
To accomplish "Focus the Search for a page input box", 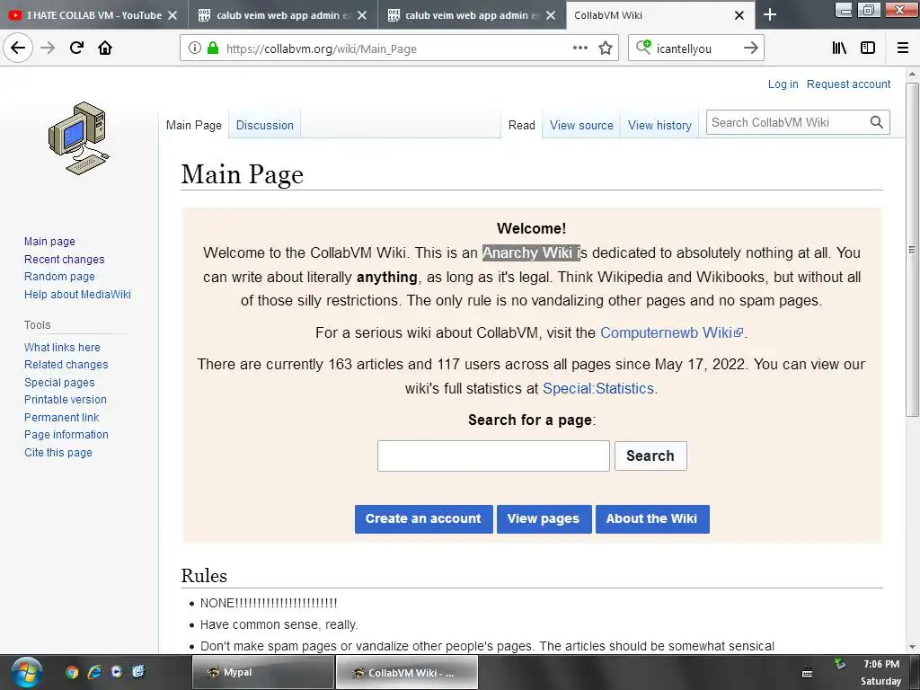I will coord(493,456).
